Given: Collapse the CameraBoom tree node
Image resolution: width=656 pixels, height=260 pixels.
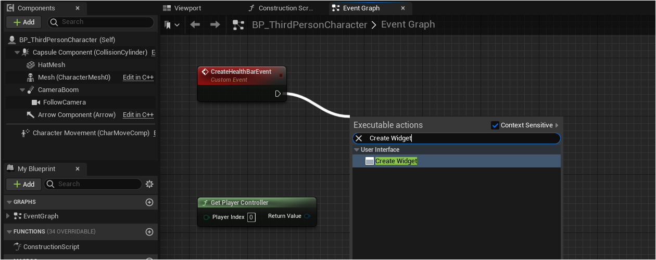Looking at the screenshot, I should click(x=22, y=90).
